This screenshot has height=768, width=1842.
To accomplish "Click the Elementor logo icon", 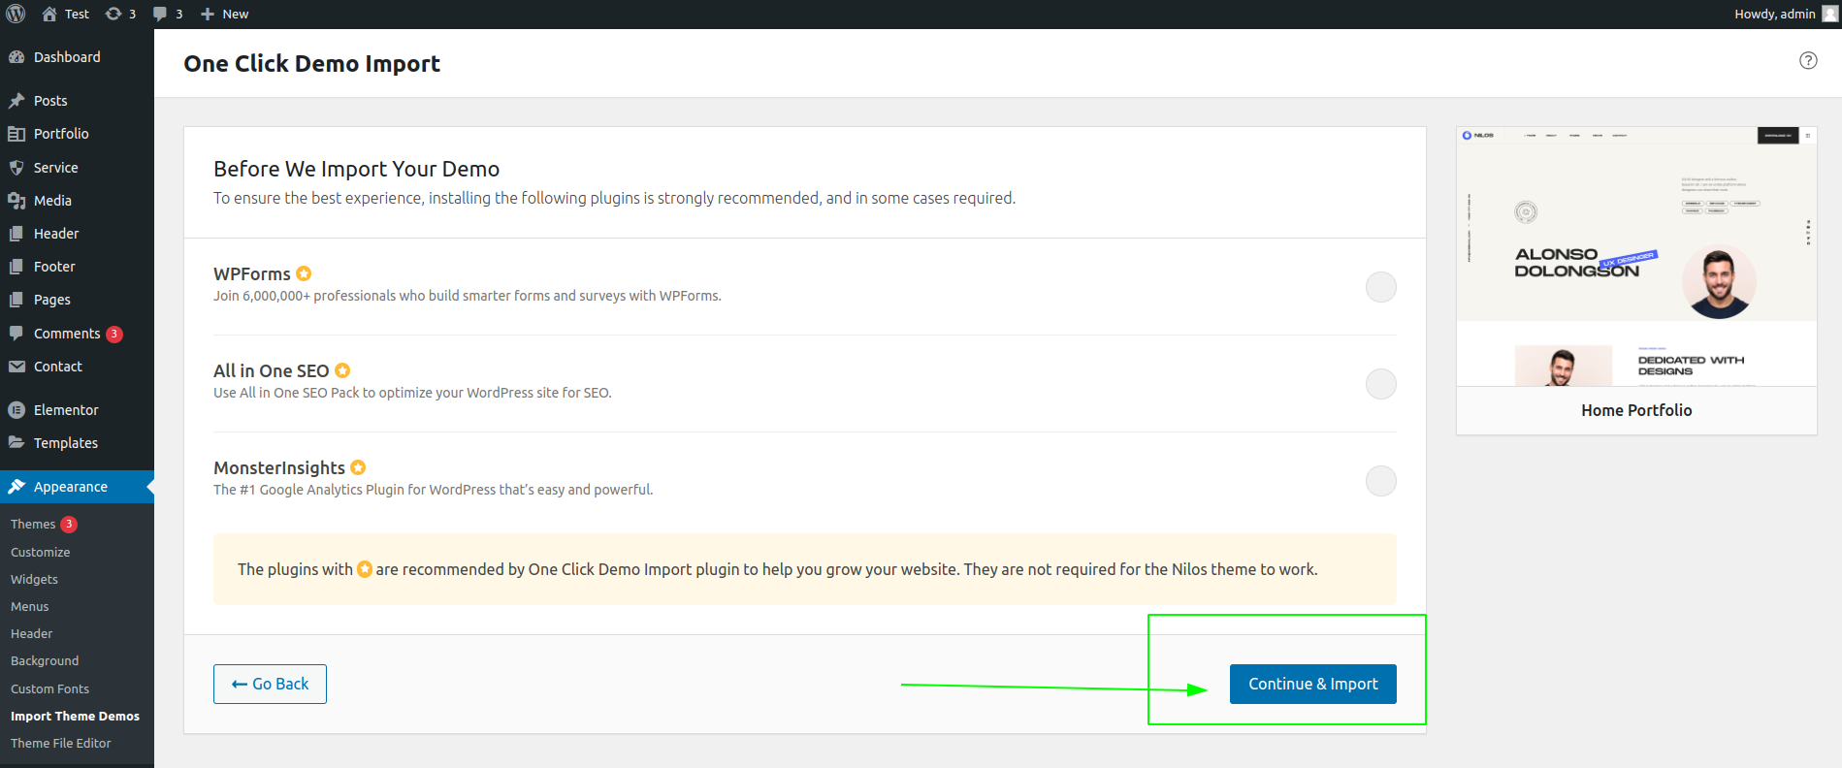I will point(16,410).
